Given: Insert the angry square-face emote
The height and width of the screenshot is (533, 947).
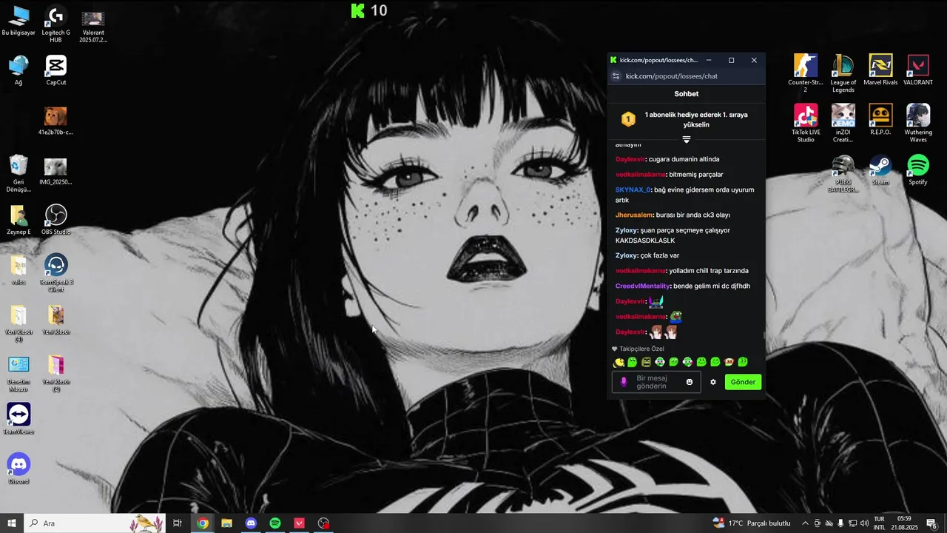Looking at the screenshot, I should pyautogui.click(x=646, y=362).
